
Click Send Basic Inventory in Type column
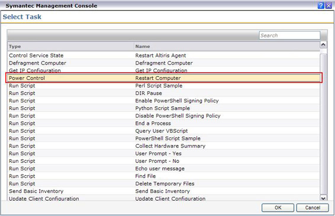click(36, 191)
